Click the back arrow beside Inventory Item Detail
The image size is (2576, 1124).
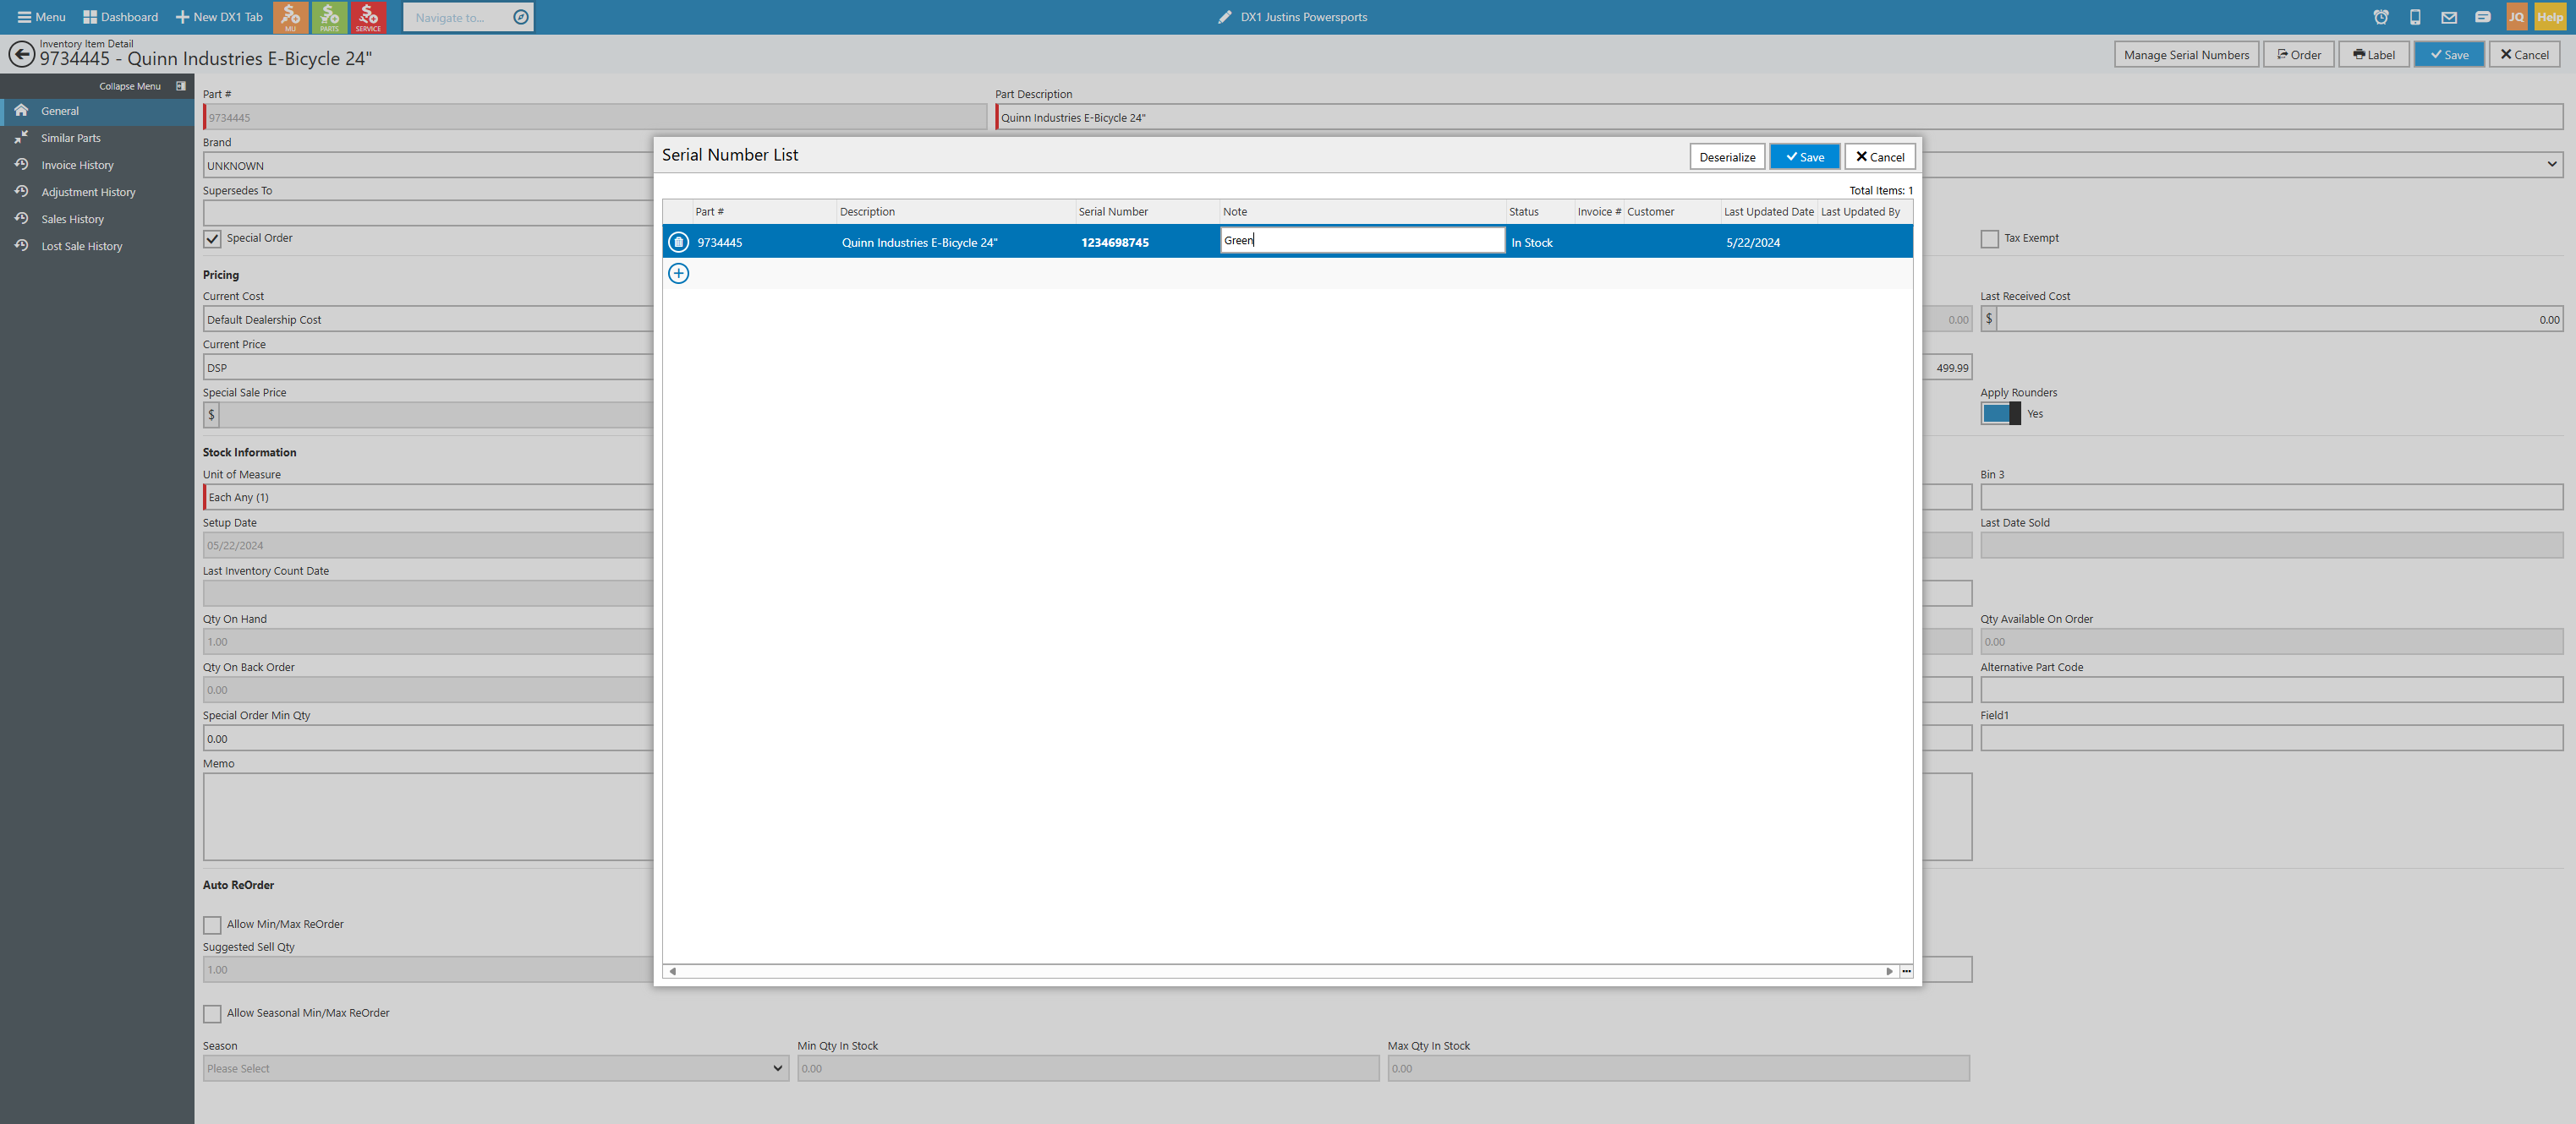coord(21,53)
